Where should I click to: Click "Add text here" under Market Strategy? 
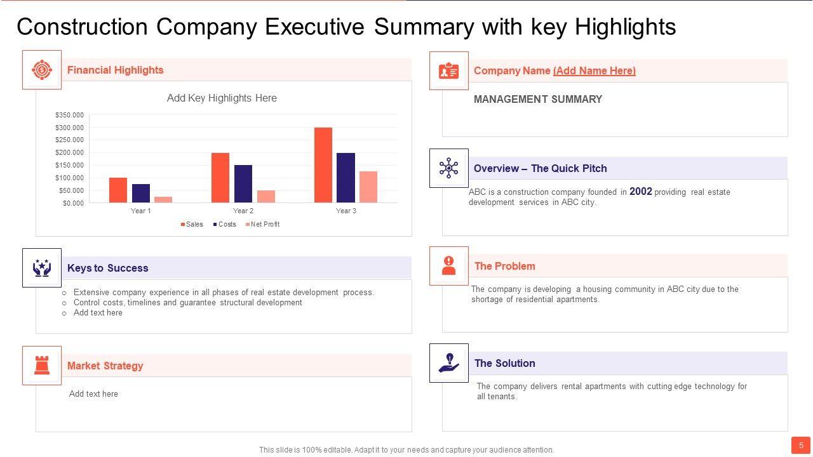click(x=93, y=394)
